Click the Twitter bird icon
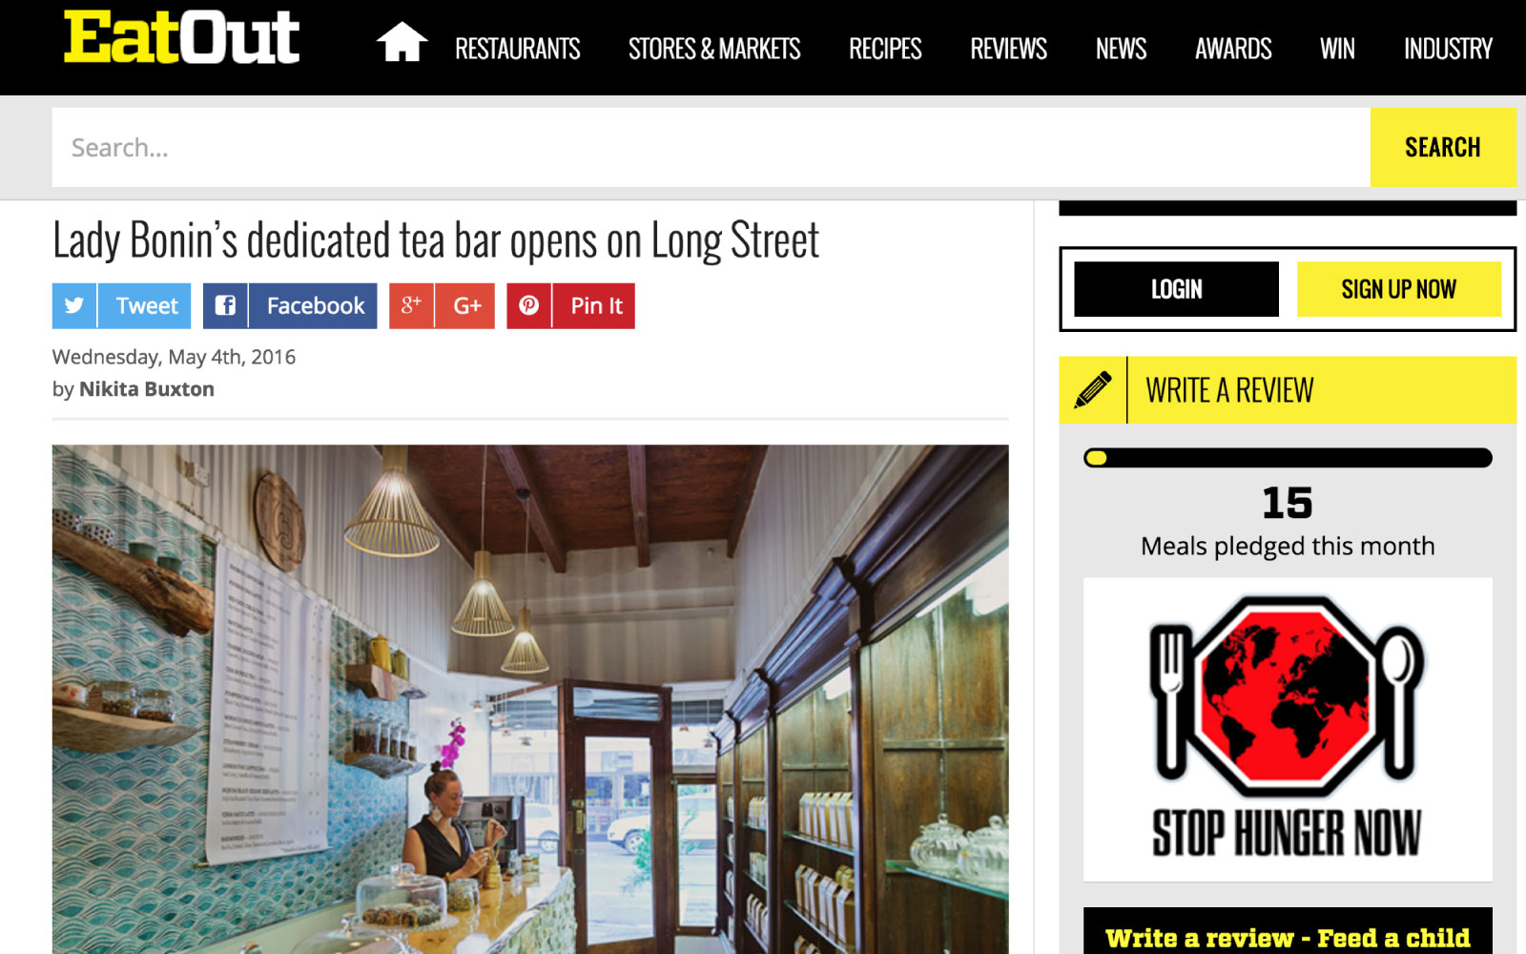Viewport: 1526px width, 954px height. point(74,306)
